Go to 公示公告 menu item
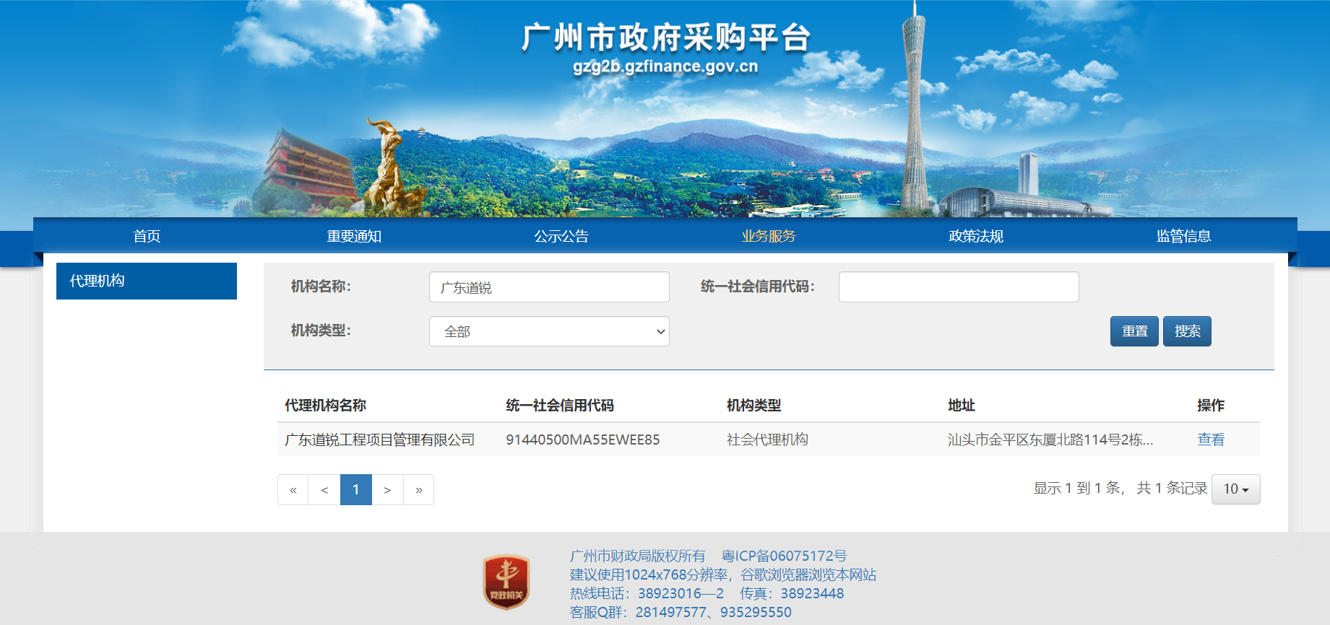1330x625 pixels. coord(561,236)
